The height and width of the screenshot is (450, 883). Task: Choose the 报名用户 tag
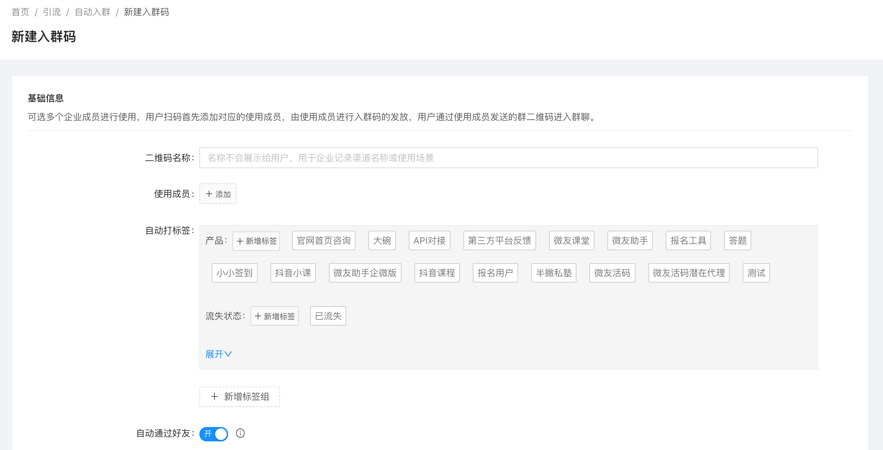point(495,273)
